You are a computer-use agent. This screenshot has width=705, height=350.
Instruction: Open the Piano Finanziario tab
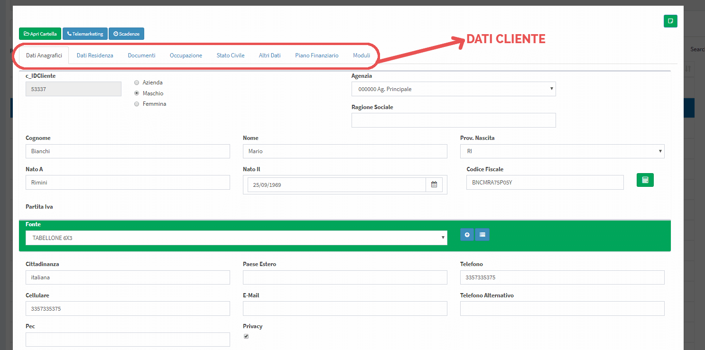point(317,55)
